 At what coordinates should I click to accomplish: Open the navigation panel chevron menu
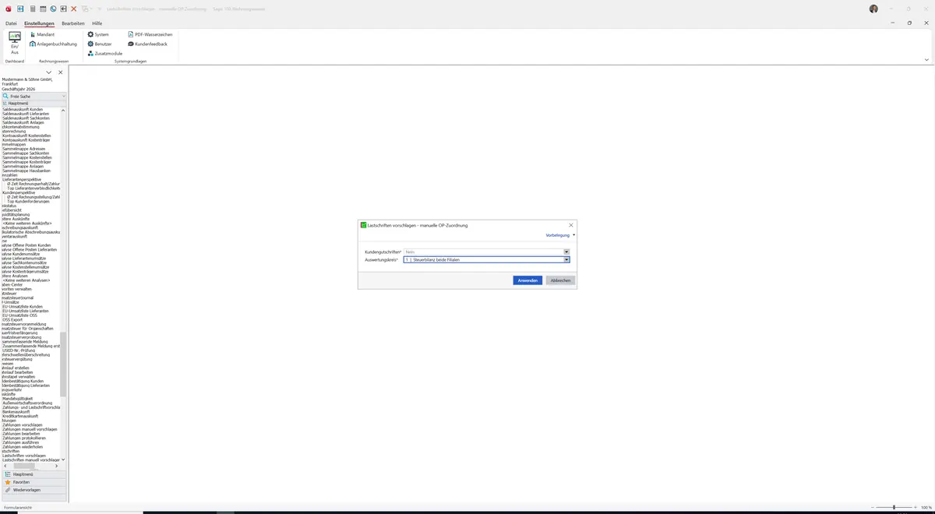[49, 72]
